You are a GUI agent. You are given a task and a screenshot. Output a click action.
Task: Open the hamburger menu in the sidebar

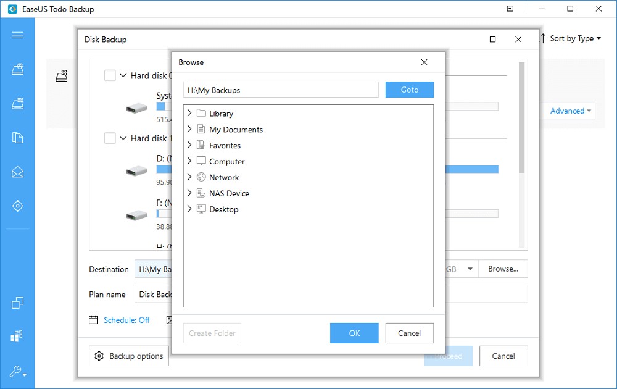(17, 35)
